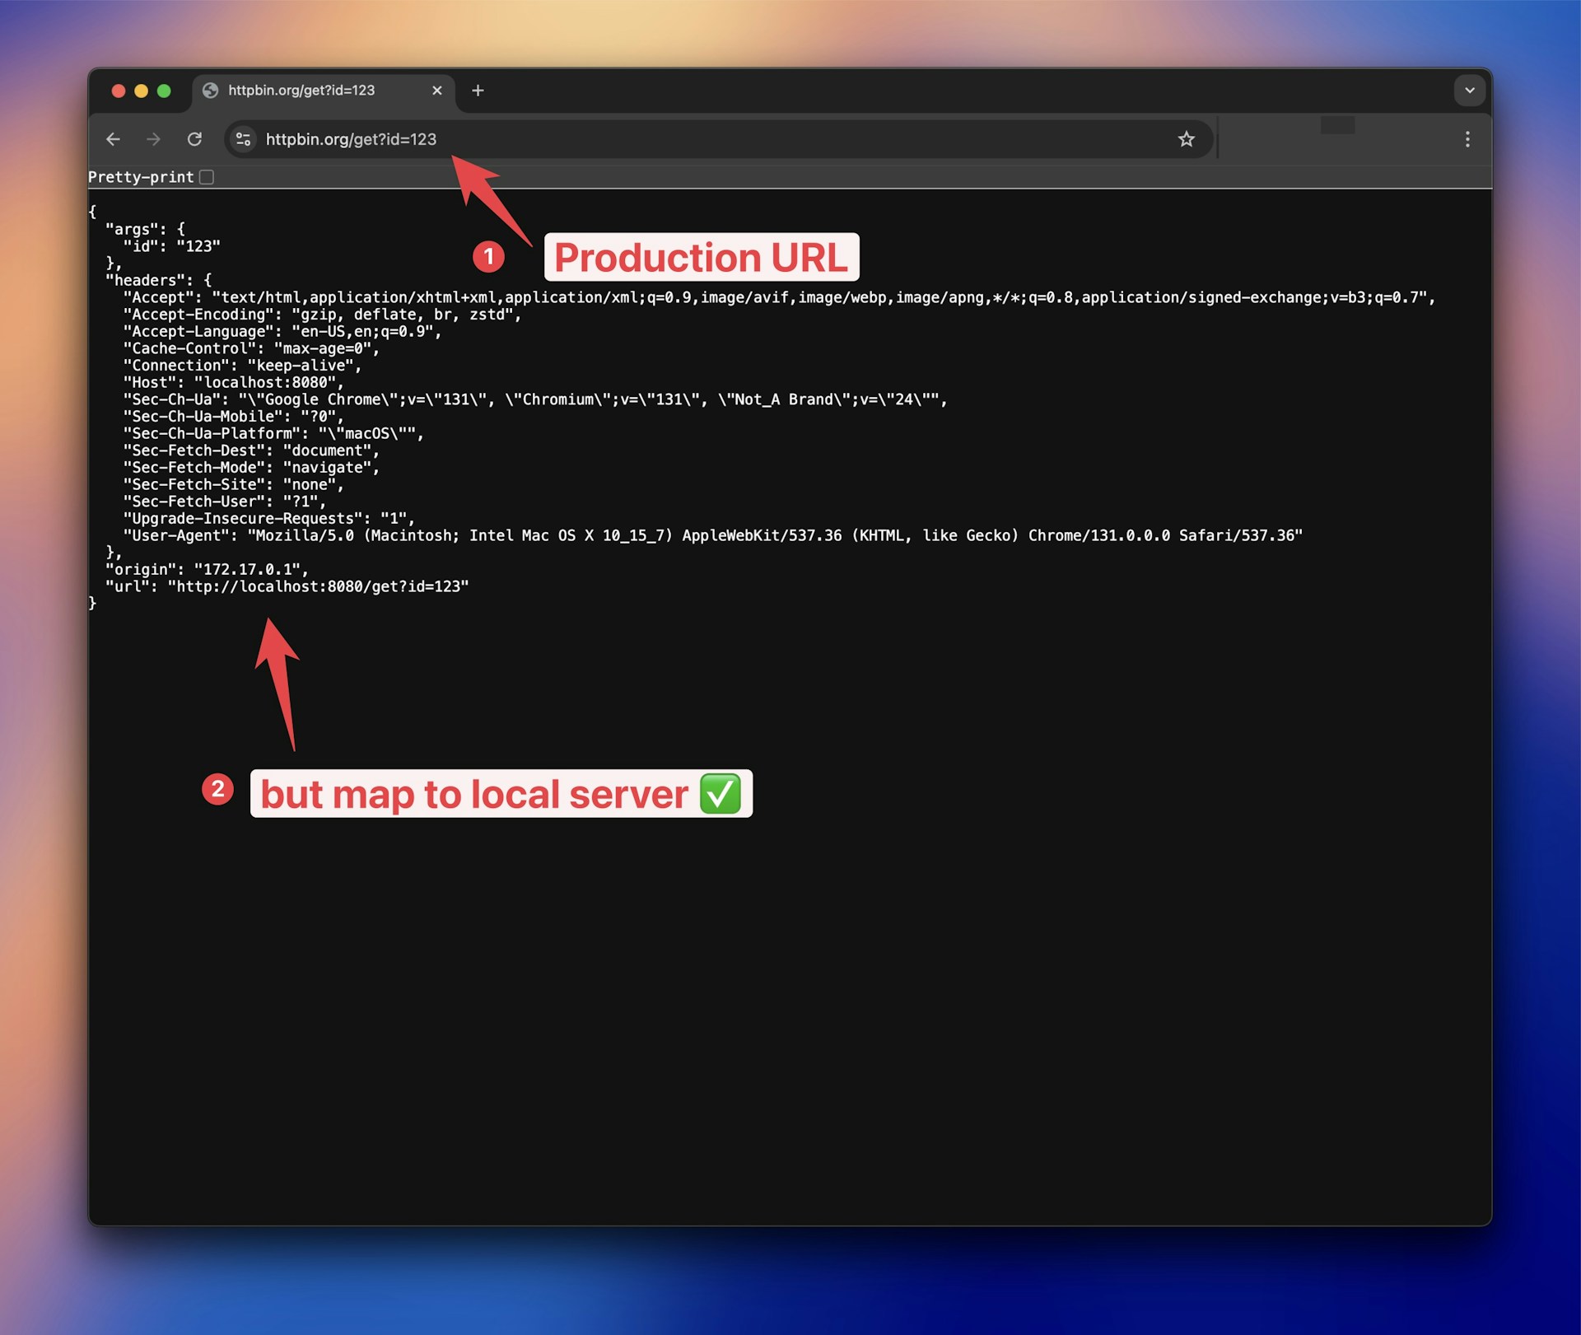Enable the Pretty-print checkbox
Screen dimensions: 1581x1335
point(206,176)
